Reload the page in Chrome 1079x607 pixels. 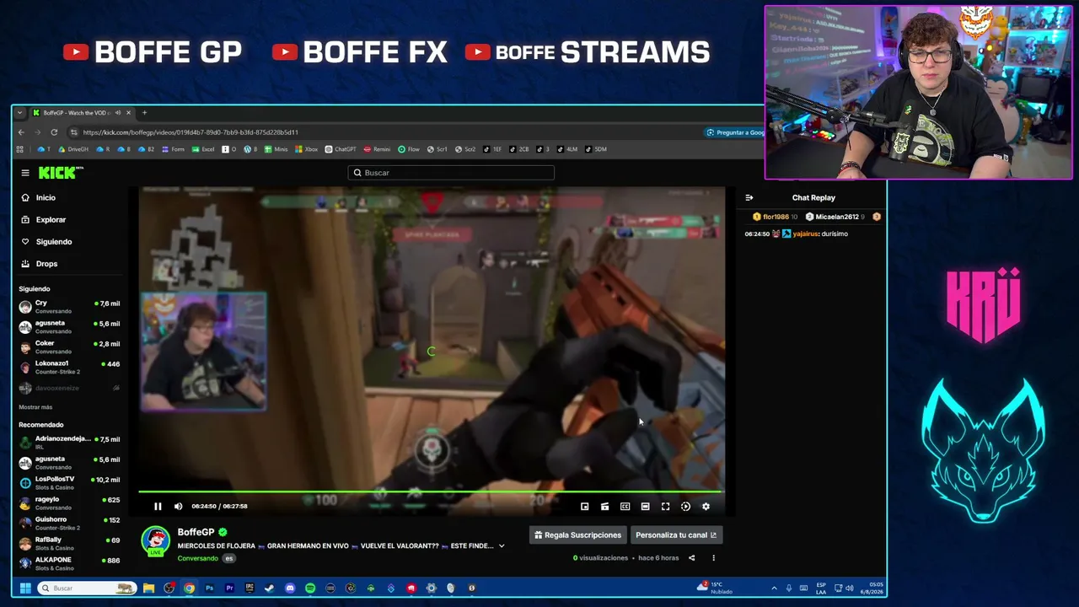[x=54, y=132]
